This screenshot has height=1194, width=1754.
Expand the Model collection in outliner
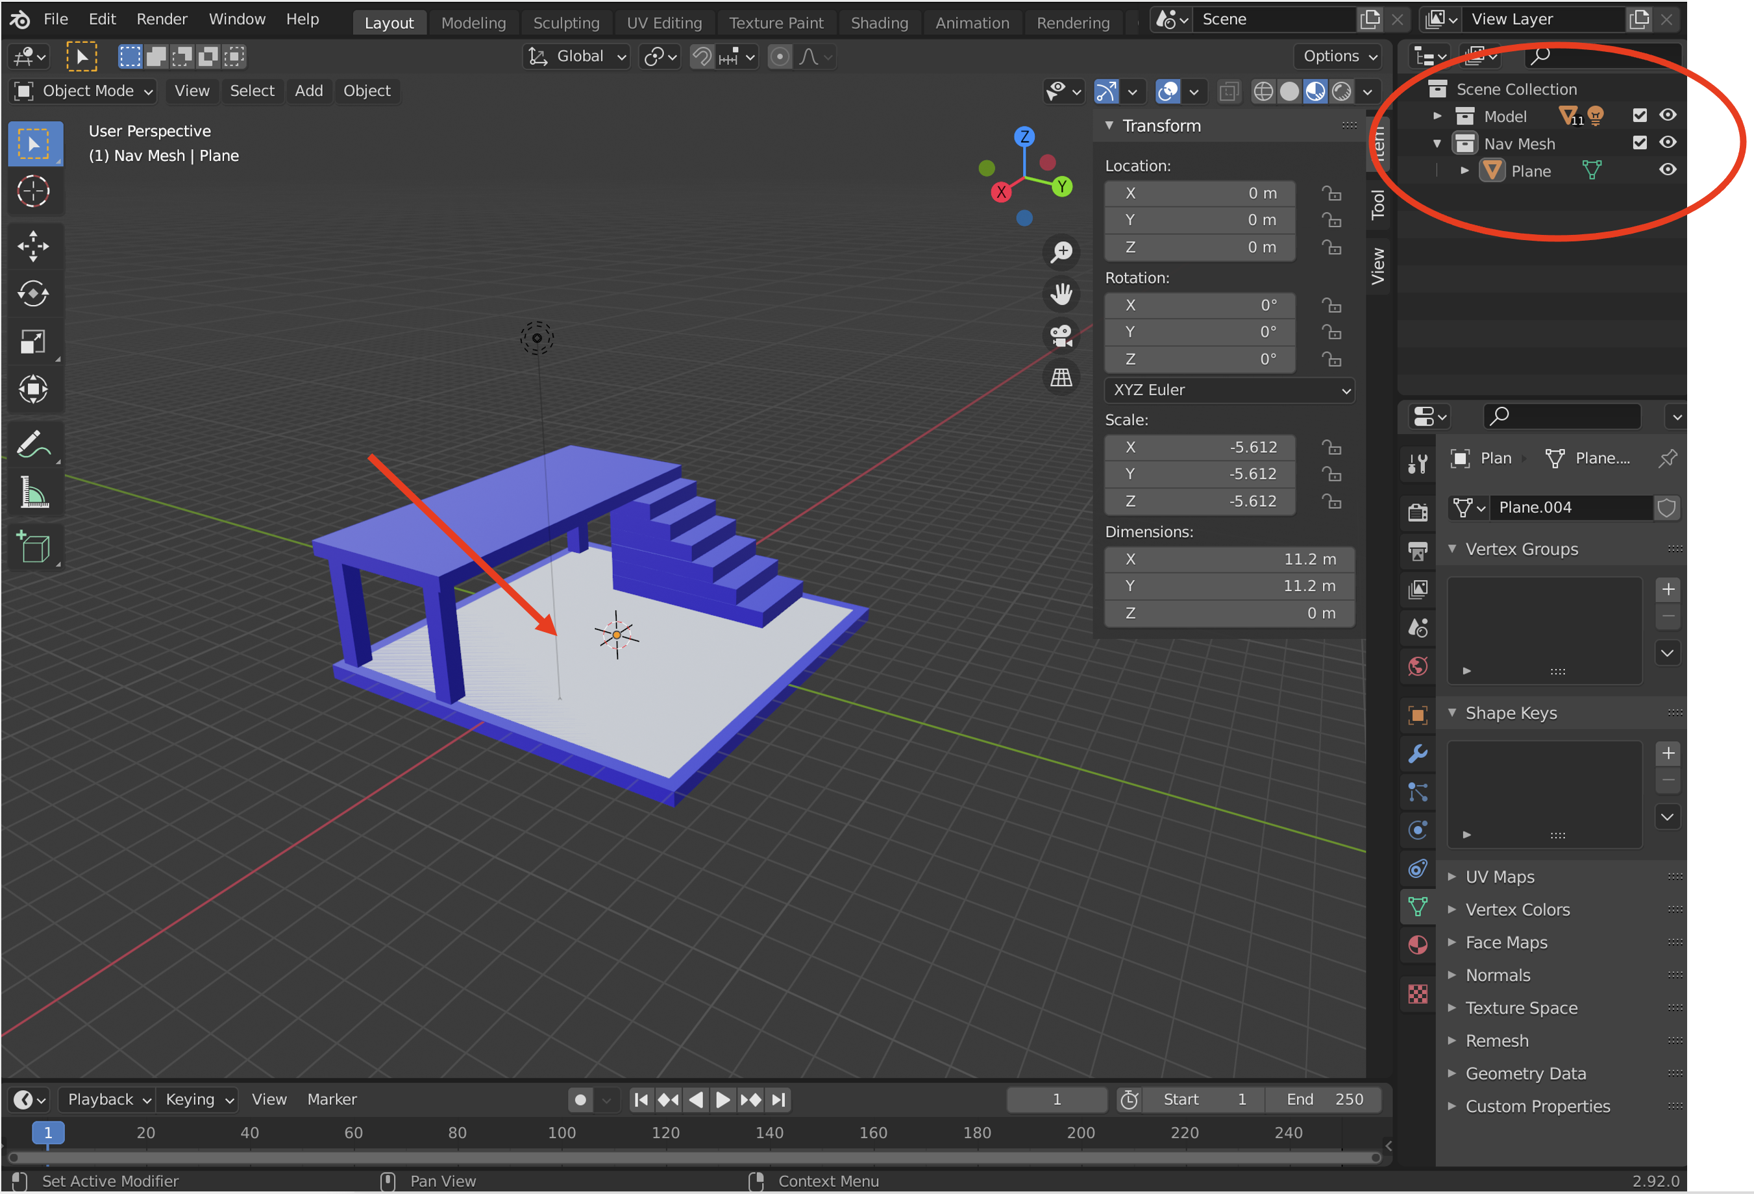click(x=1437, y=116)
